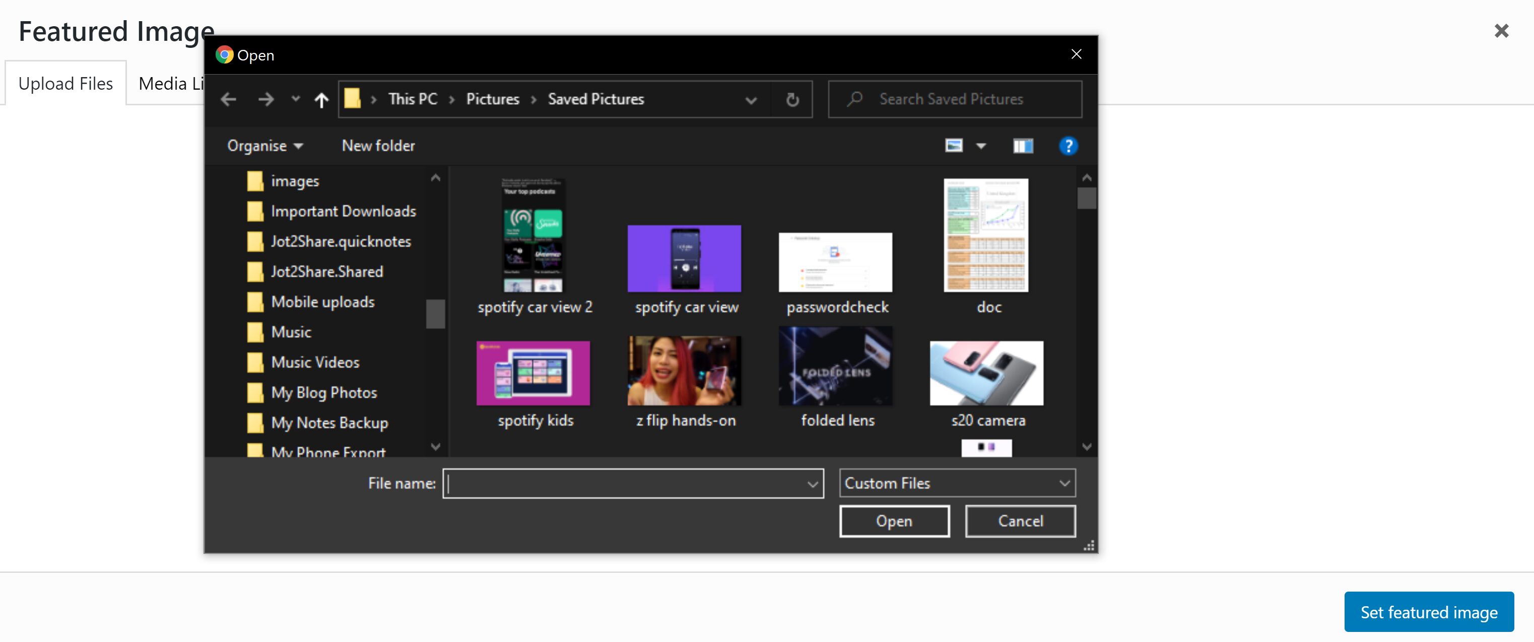Click the New folder button
The image size is (1534, 642).
point(378,145)
